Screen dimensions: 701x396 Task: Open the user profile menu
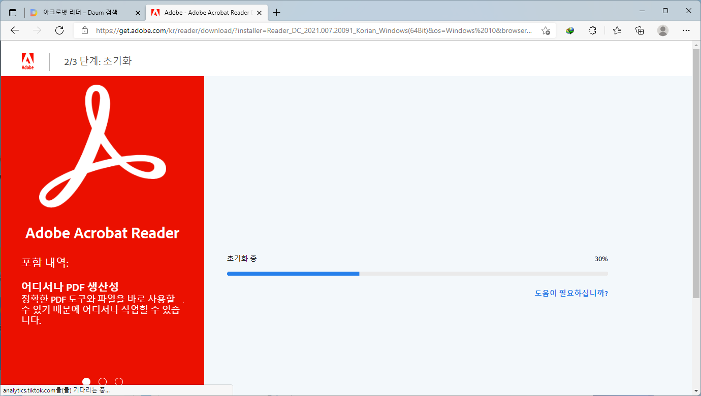click(x=663, y=30)
